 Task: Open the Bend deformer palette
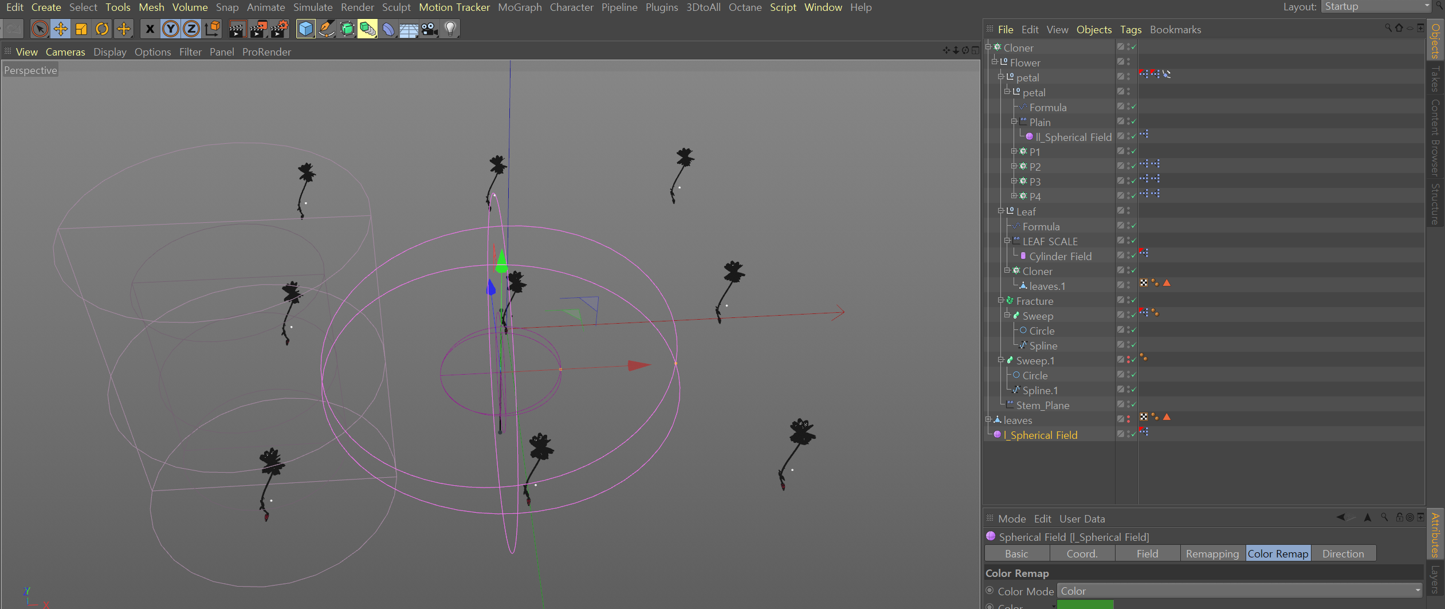[388, 29]
